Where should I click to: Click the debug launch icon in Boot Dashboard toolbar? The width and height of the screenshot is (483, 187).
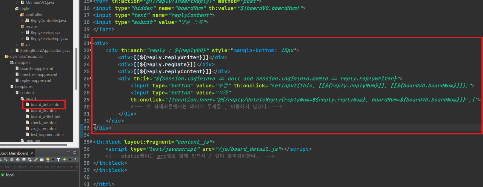pyautogui.click(x=6, y=159)
